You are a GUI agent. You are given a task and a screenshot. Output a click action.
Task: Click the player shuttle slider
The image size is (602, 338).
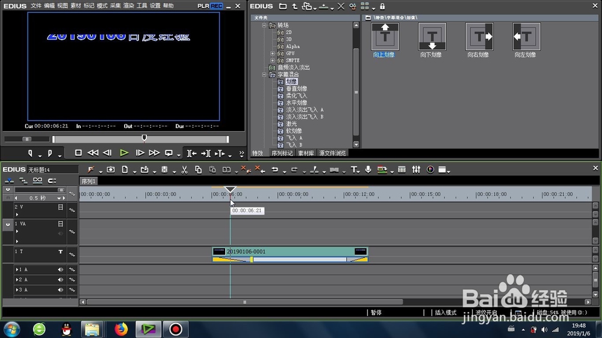26,139
